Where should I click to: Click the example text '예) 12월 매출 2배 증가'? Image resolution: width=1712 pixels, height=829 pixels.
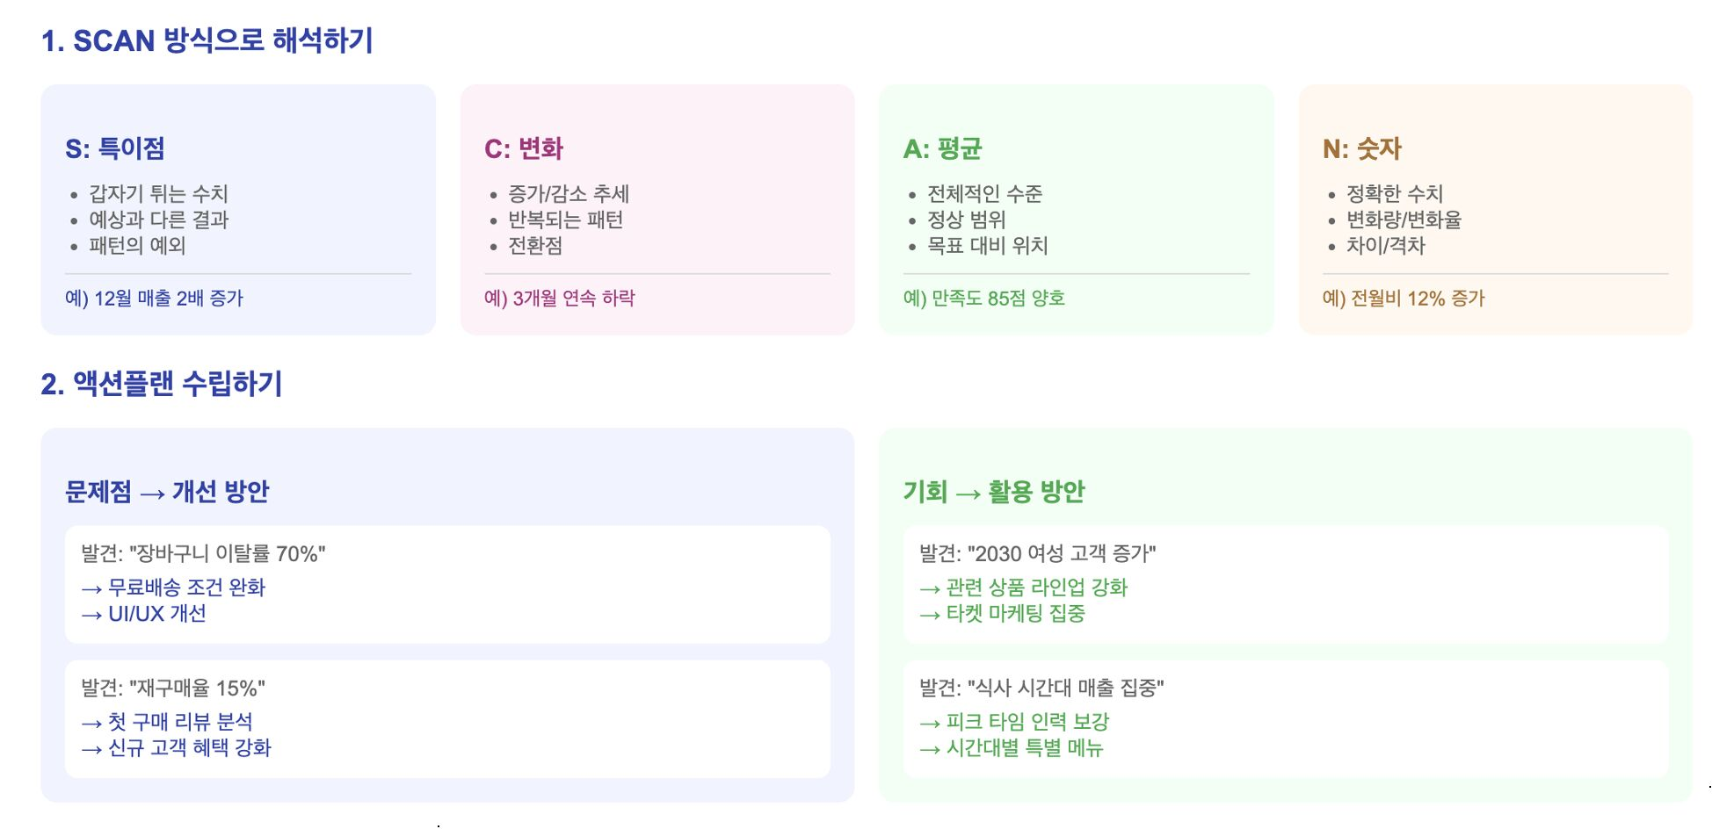point(154,299)
